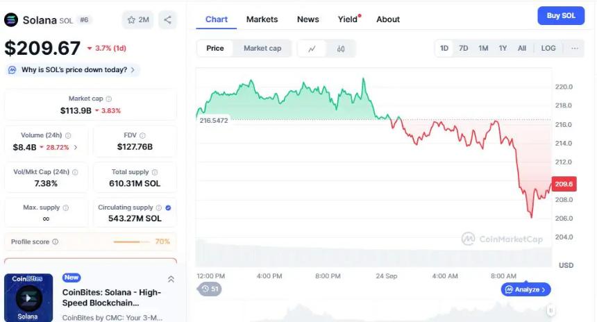The image size is (597, 322).
Task: Add Solana to watchlist with star button
Action: (138, 19)
